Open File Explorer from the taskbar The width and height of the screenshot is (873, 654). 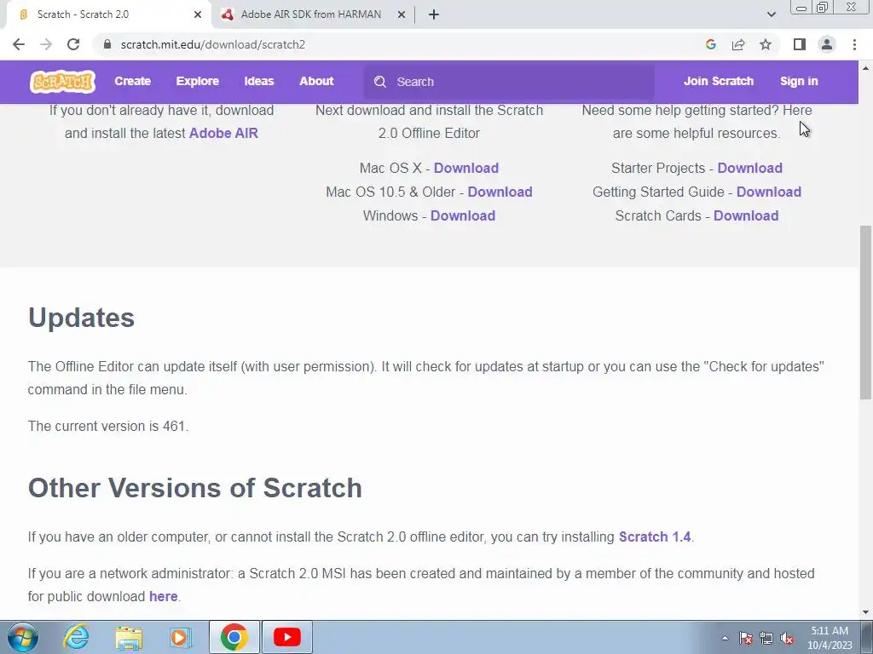[130, 637]
